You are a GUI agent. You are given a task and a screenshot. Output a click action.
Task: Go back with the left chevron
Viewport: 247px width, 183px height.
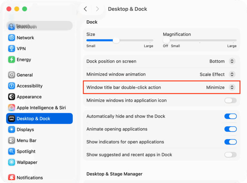pos(85,9)
